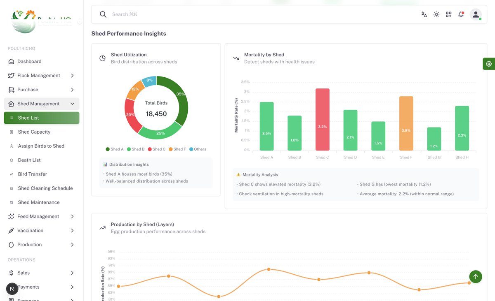
Task: Open Shed Maintenance page
Action: click(42, 202)
